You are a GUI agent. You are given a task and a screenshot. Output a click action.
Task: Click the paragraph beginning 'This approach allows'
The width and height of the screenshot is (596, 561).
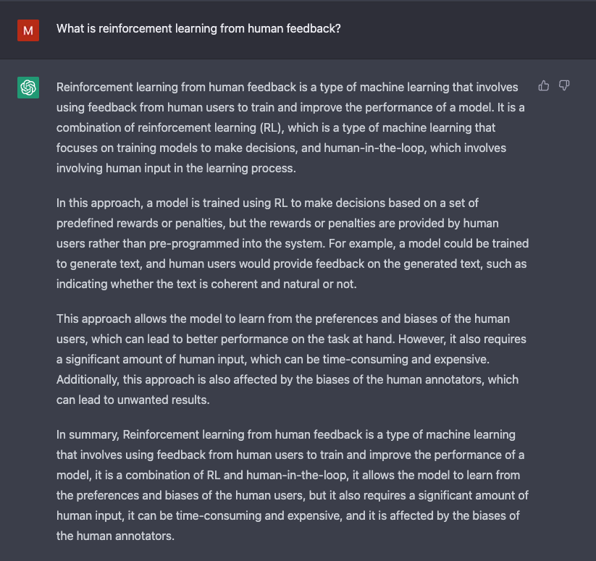[x=291, y=359]
